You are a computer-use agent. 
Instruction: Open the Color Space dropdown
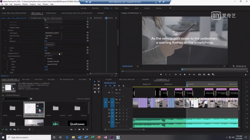click(x=53, y=33)
